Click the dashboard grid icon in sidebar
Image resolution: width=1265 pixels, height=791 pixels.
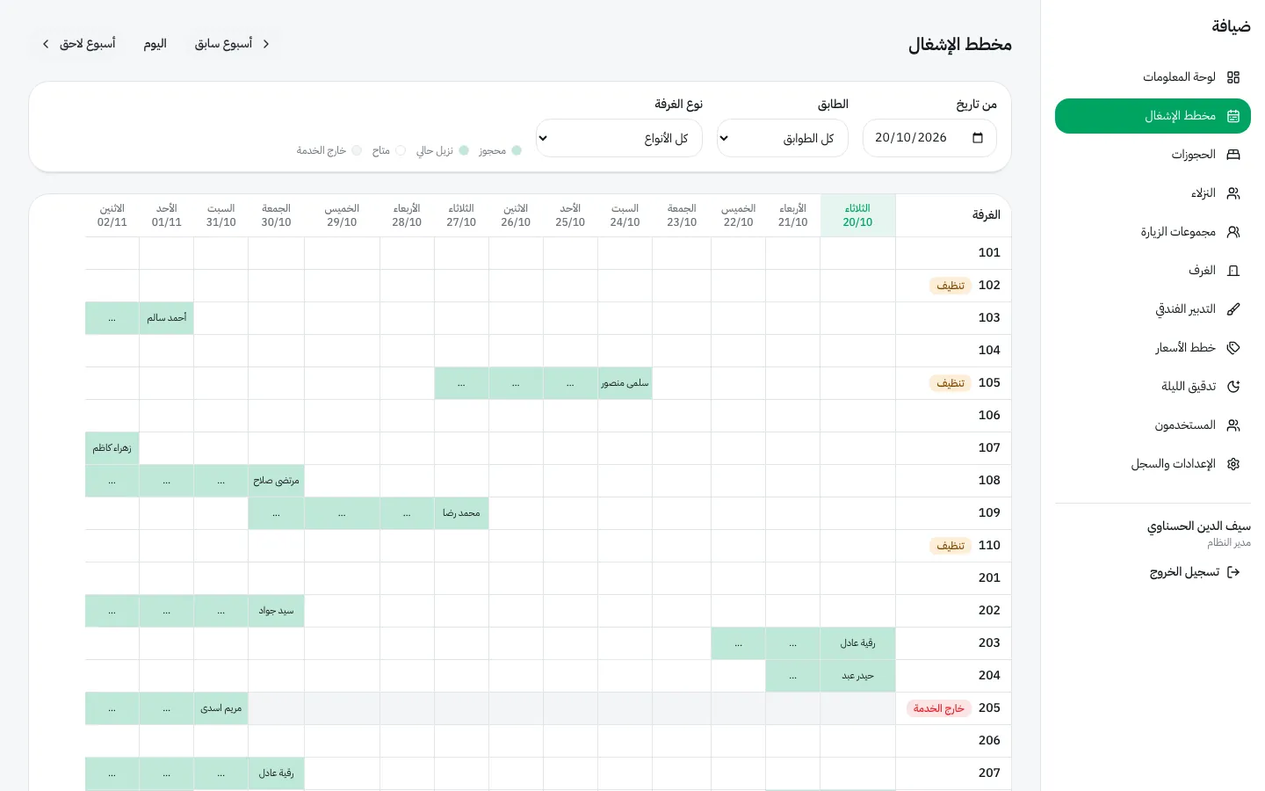tap(1233, 77)
